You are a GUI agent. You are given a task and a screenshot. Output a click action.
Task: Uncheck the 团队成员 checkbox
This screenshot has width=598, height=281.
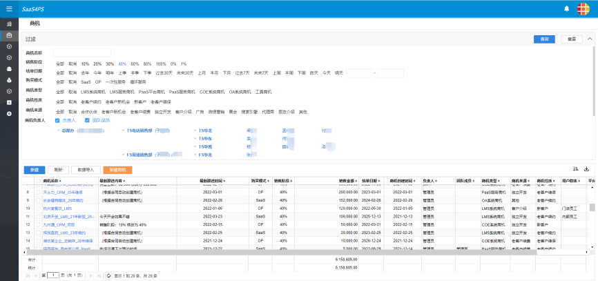[87, 121]
